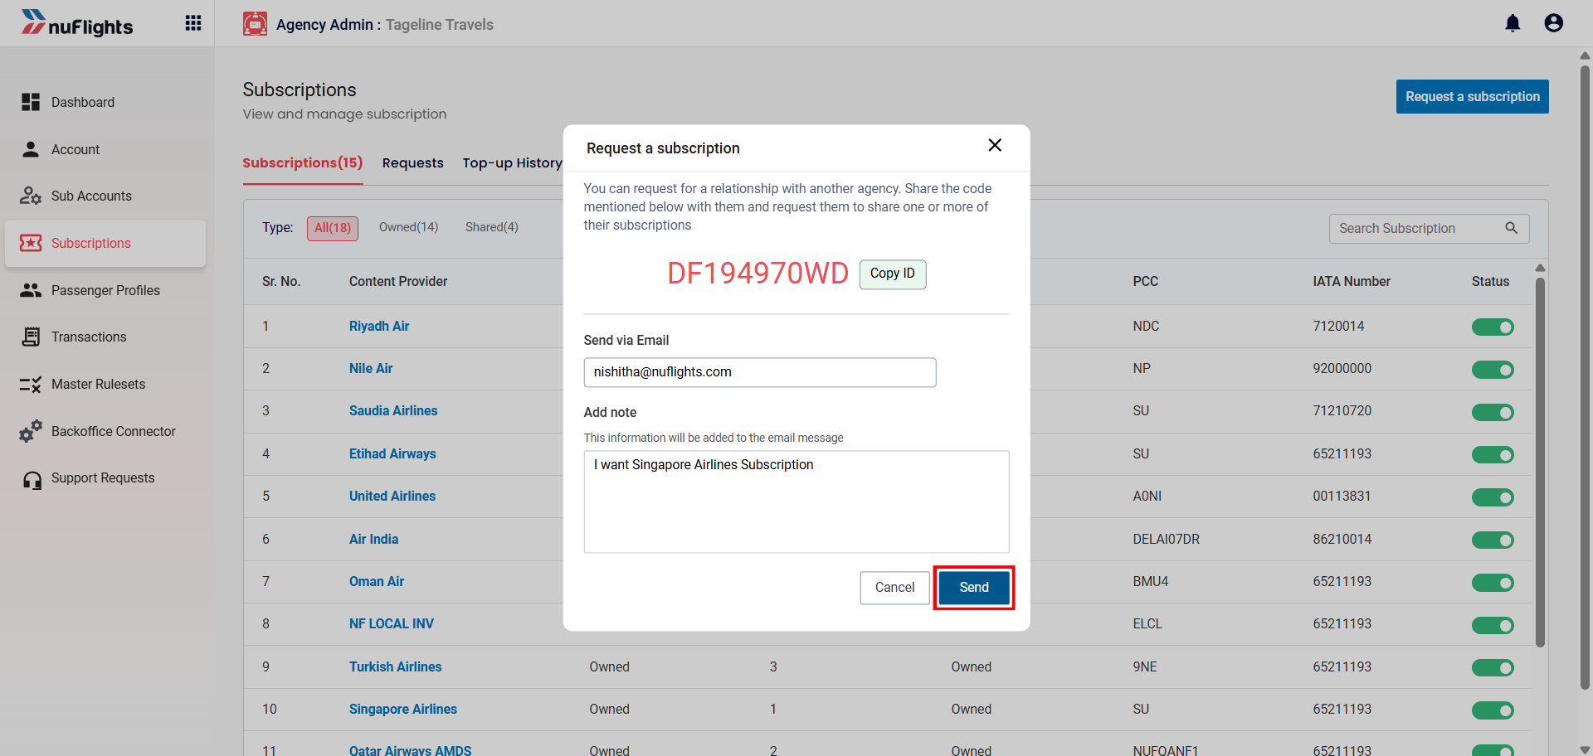The width and height of the screenshot is (1593, 756).
Task: Click the nuFlights logo
Action: [x=77, y=23]
